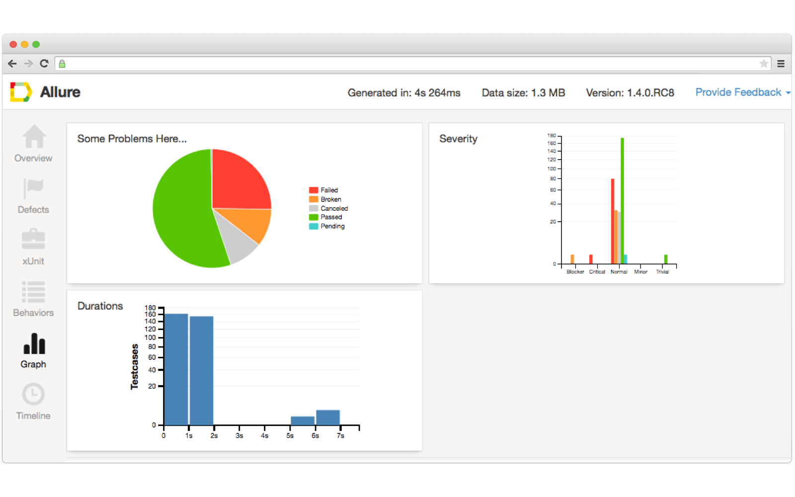The width and height of the screenshot is (795, 497).
Task: Click the 0-1s durations bar
Action: [176, 369]
